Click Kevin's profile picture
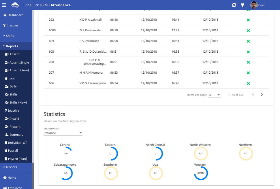Viewport: 280px width, 189px height. 254,5
